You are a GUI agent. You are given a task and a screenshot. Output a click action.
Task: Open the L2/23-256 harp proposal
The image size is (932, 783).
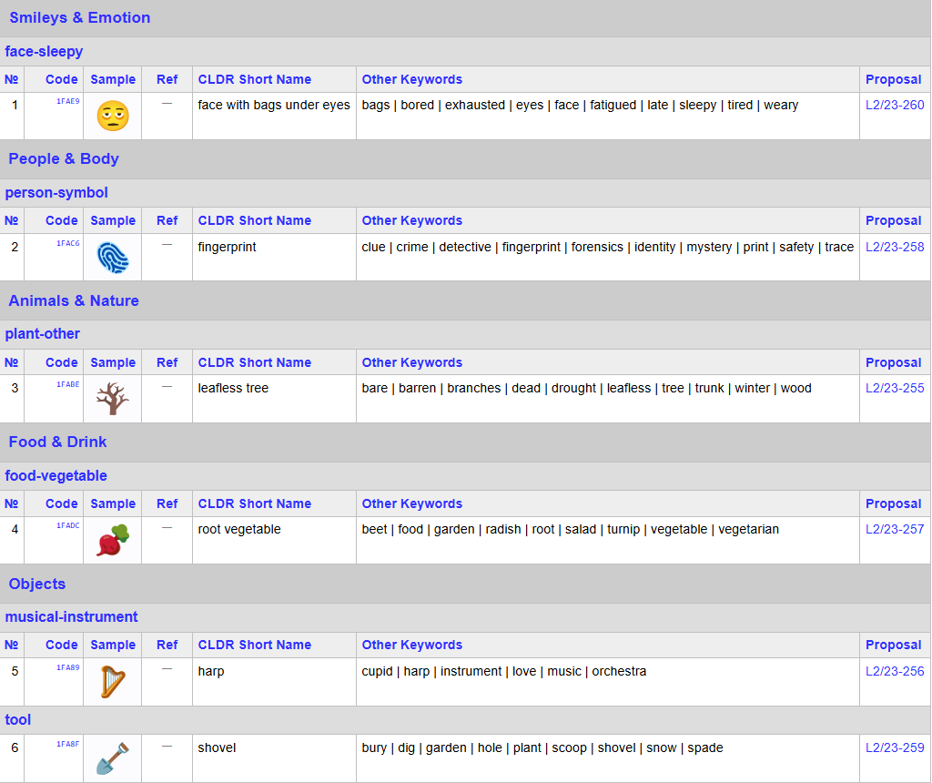pos(894,670)
